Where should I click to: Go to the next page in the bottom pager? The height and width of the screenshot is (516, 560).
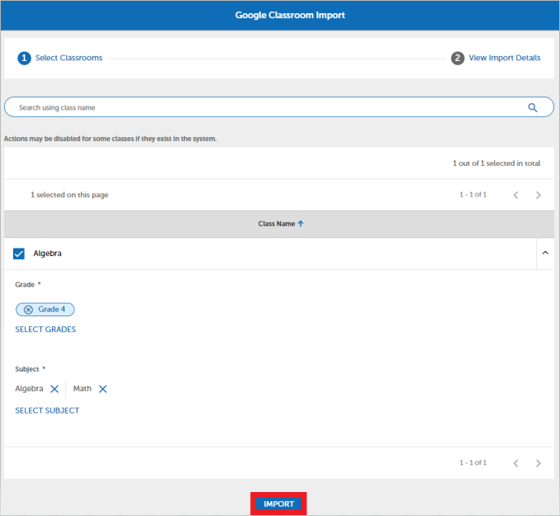coord(539,463)
